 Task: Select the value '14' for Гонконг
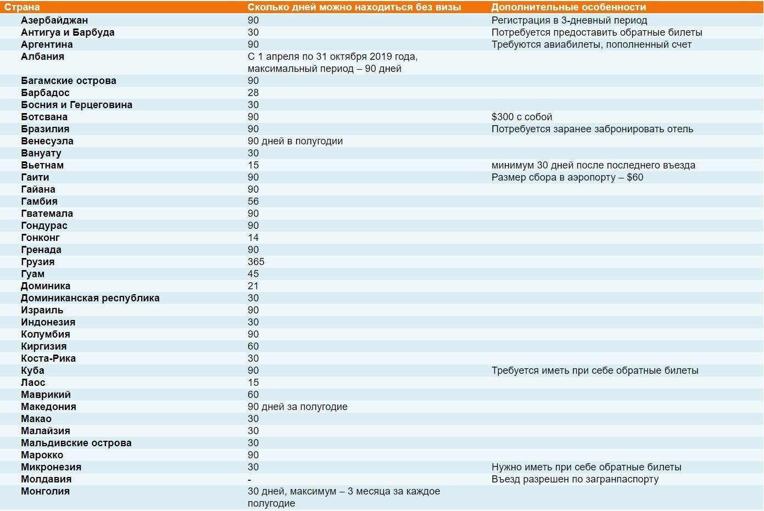click(253, 238)
